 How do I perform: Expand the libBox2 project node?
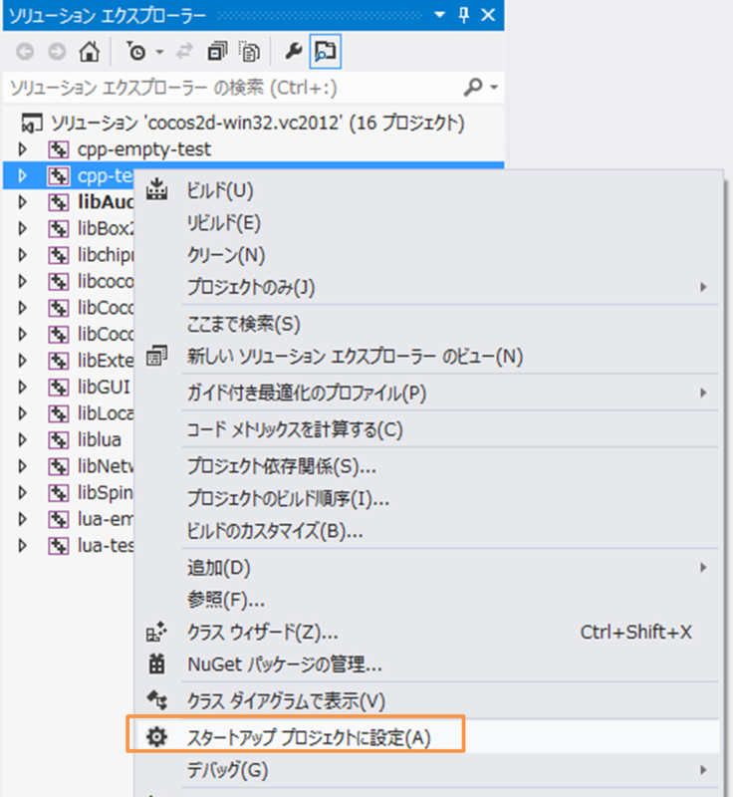(22, 229)
